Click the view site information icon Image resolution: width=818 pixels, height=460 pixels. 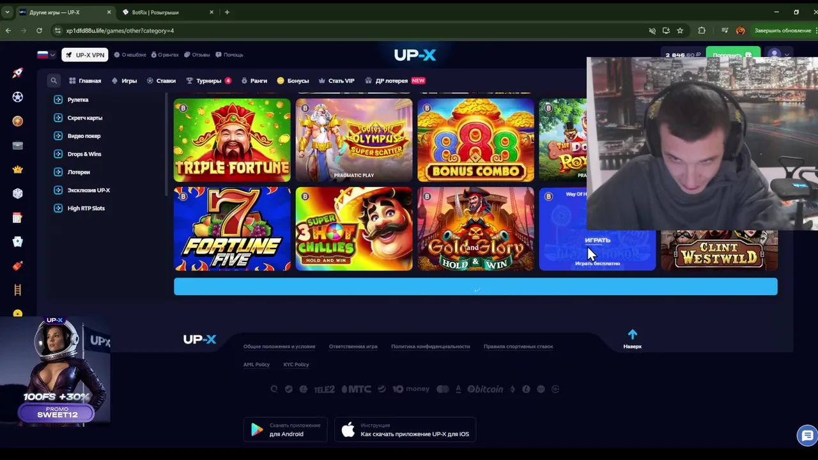tap(58, 31)
